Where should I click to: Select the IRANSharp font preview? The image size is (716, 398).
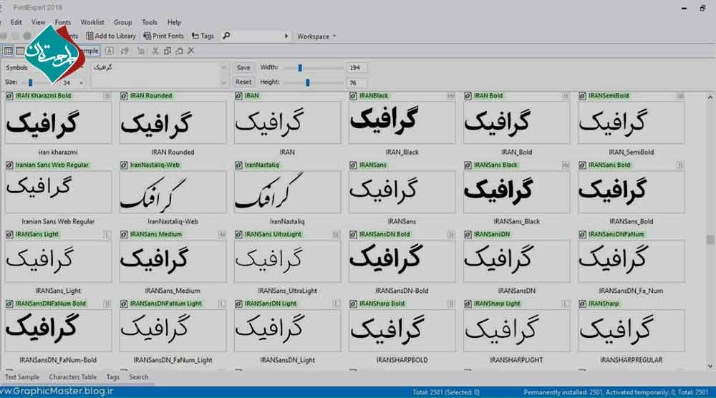point(631,331)
